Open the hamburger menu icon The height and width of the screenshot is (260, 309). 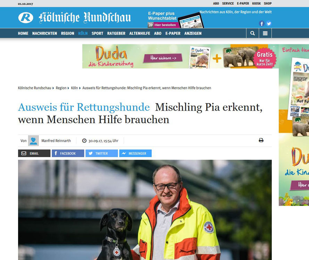click(265, 33)
